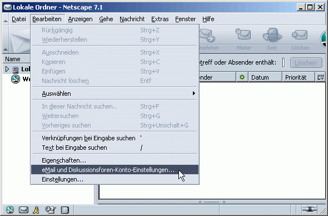Click the search input field

click(284, 63)
